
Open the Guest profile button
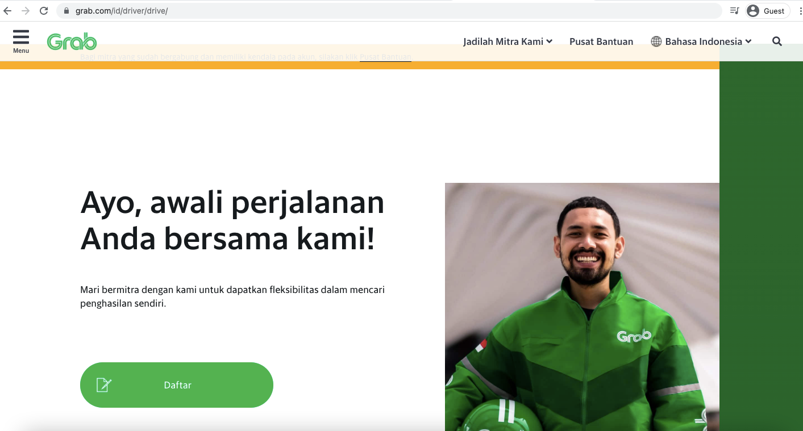[x=768, y=11]
